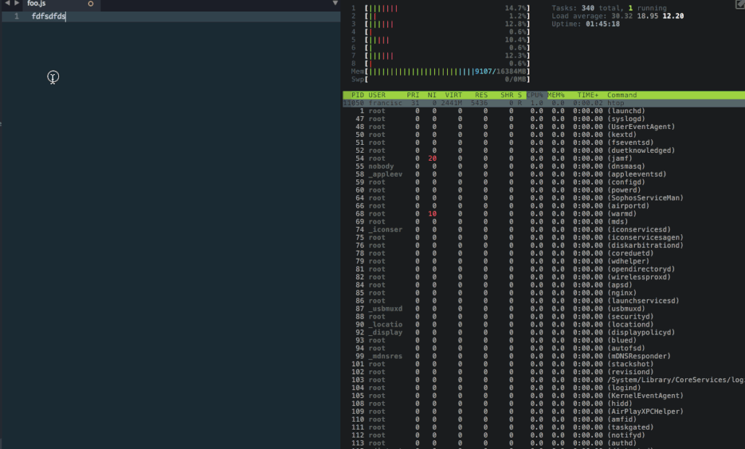Select the (amfid) process row
The height and width of the screenshot is (449, 745).
click(x=544, y=419)
